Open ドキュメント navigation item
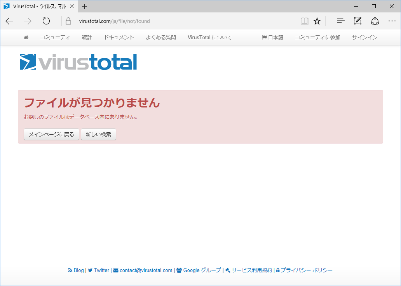 [x=119, y=38]
